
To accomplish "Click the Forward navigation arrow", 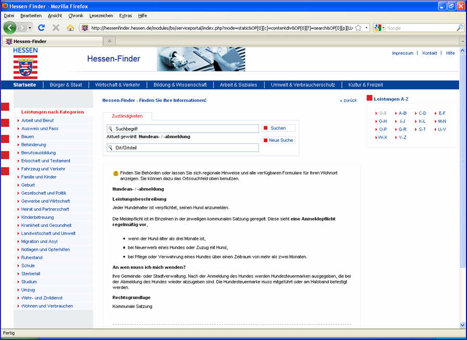I will tap(22, 28).
